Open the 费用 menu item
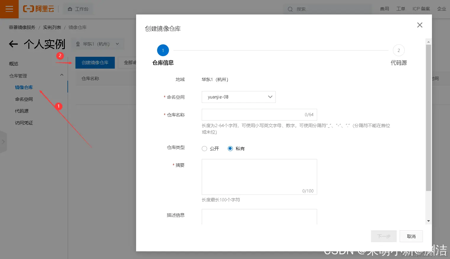The width and height of the screenshot is (450, 259). pyautogui.click(x=385, y=9)
